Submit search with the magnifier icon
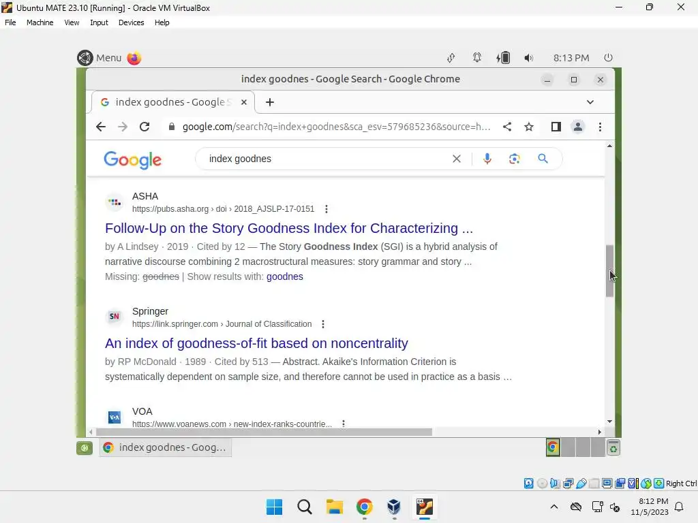 [x=543, y=158]
